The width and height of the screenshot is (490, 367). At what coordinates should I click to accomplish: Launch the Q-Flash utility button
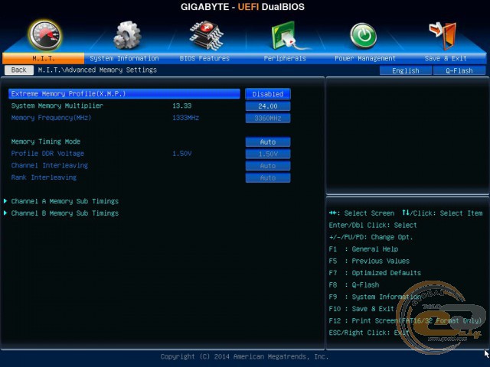coord(459,70)
